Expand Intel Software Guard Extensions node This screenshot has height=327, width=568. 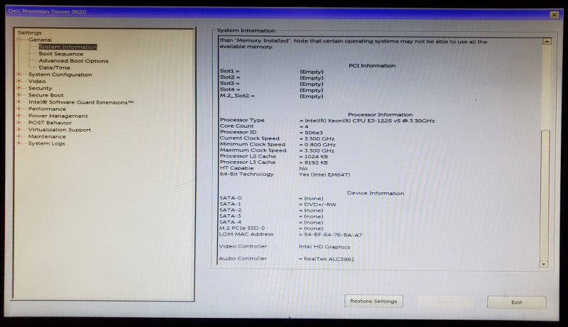[x=19, y=102]
